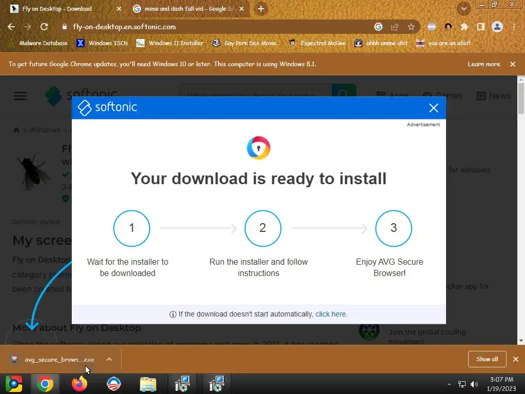Click Chrome icon on taskbar
Image resolution: width=525 pixels, height=394 pixels.
point(45,384)
